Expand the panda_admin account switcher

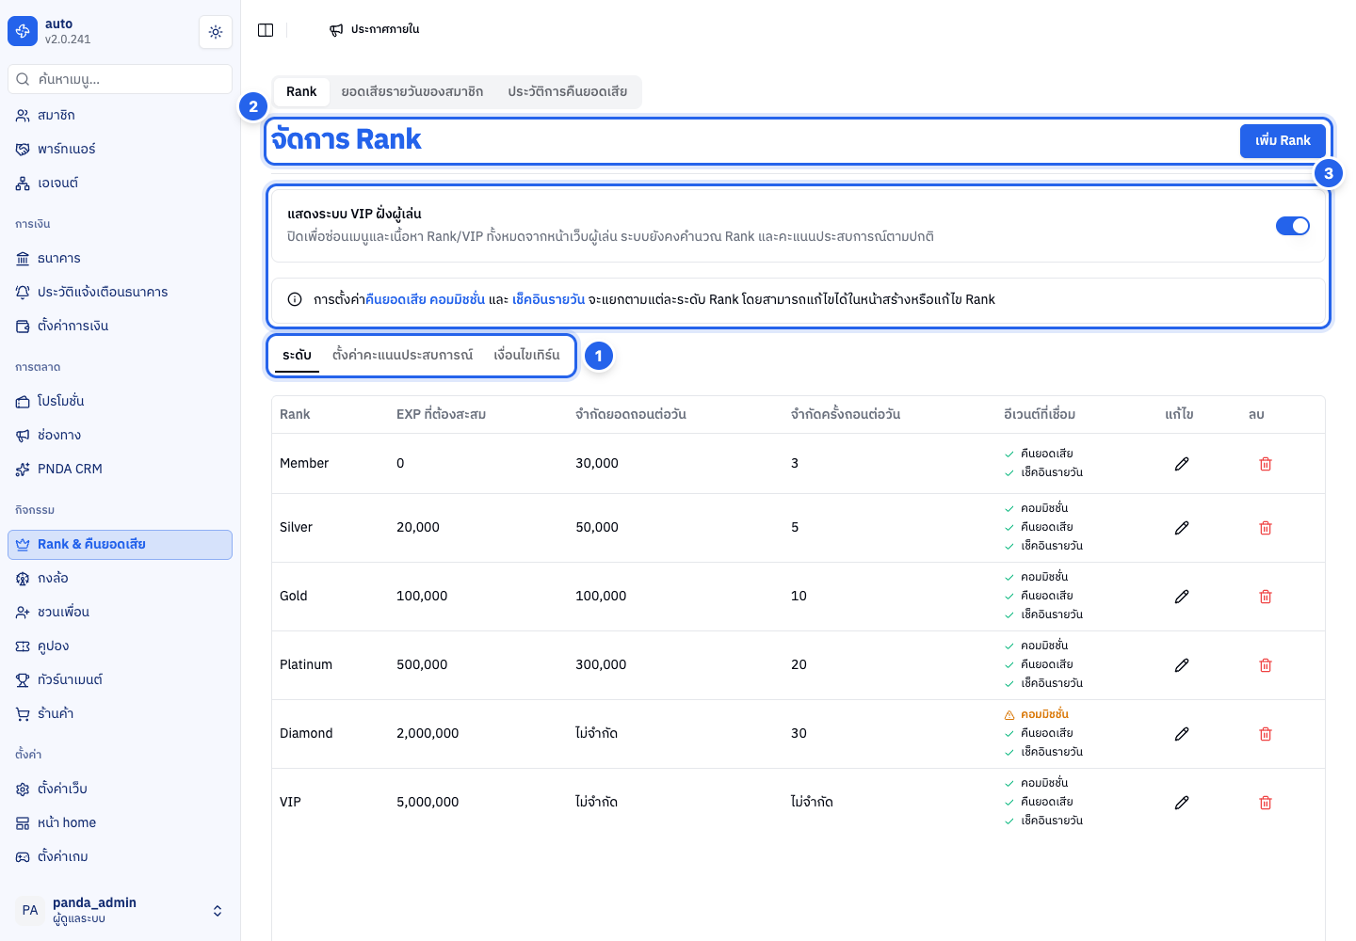(218, 911)
